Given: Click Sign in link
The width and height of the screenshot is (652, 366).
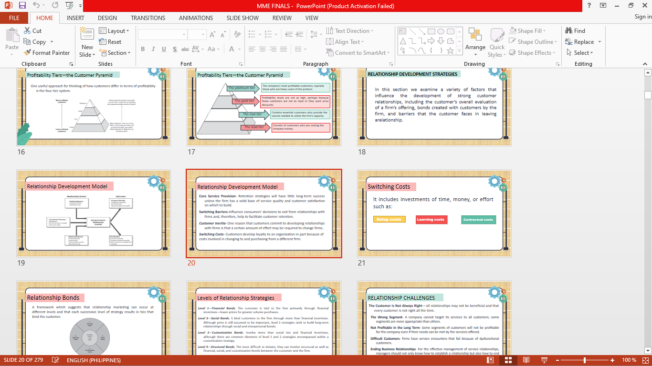Looking at the screenshot, I should click(x=643, y=17).
